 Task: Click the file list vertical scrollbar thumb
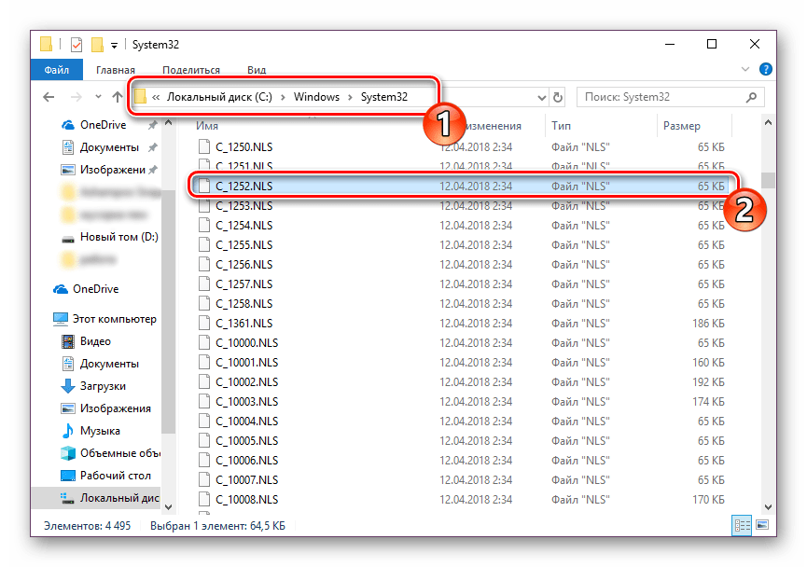pos(767,180)
